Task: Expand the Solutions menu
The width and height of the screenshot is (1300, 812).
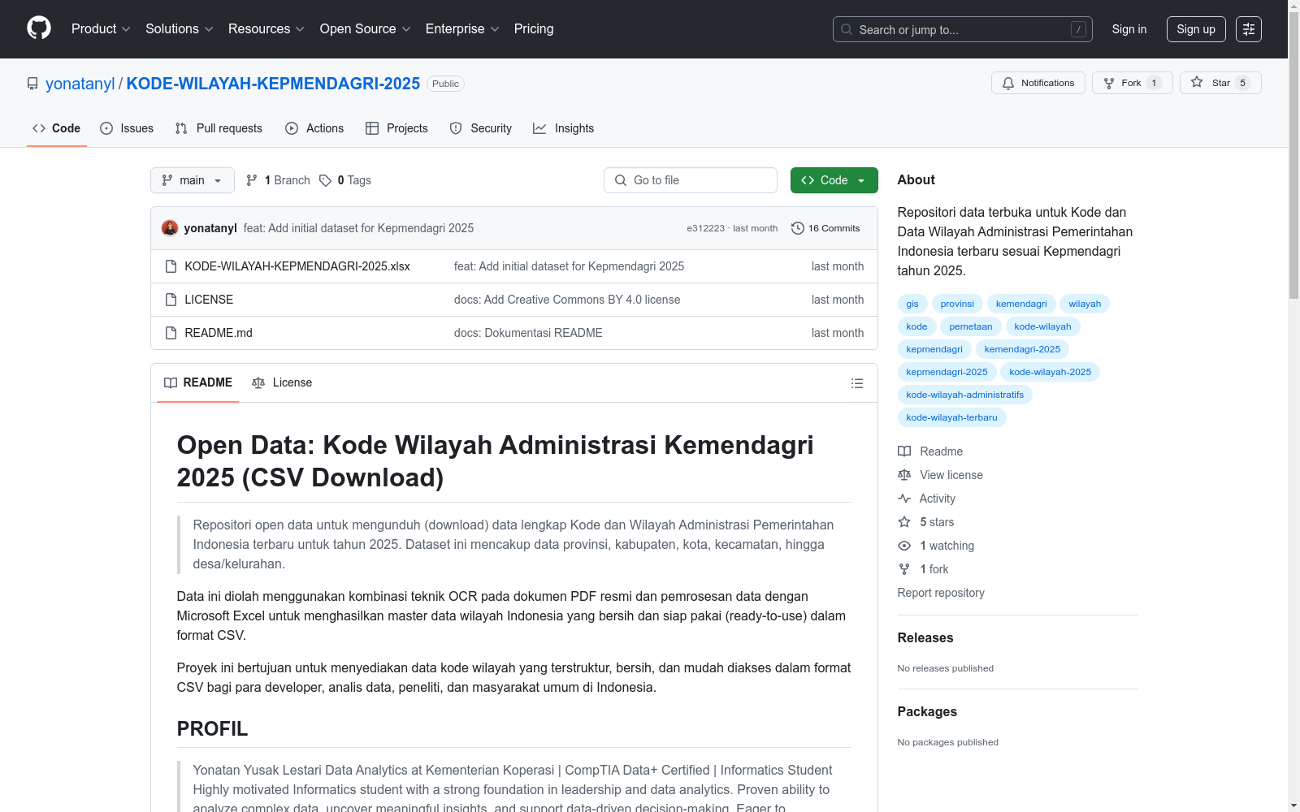Action: tap(180, 29)
